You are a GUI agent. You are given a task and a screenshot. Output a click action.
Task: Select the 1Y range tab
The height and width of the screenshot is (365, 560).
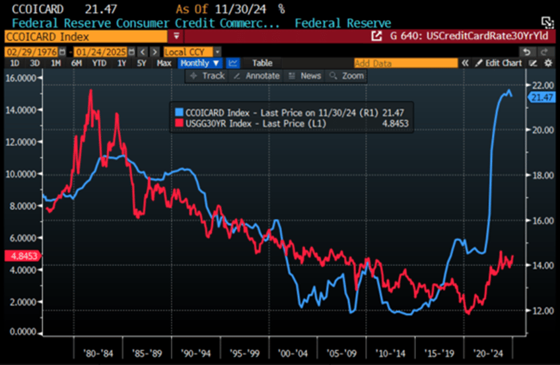click(122, 63)
